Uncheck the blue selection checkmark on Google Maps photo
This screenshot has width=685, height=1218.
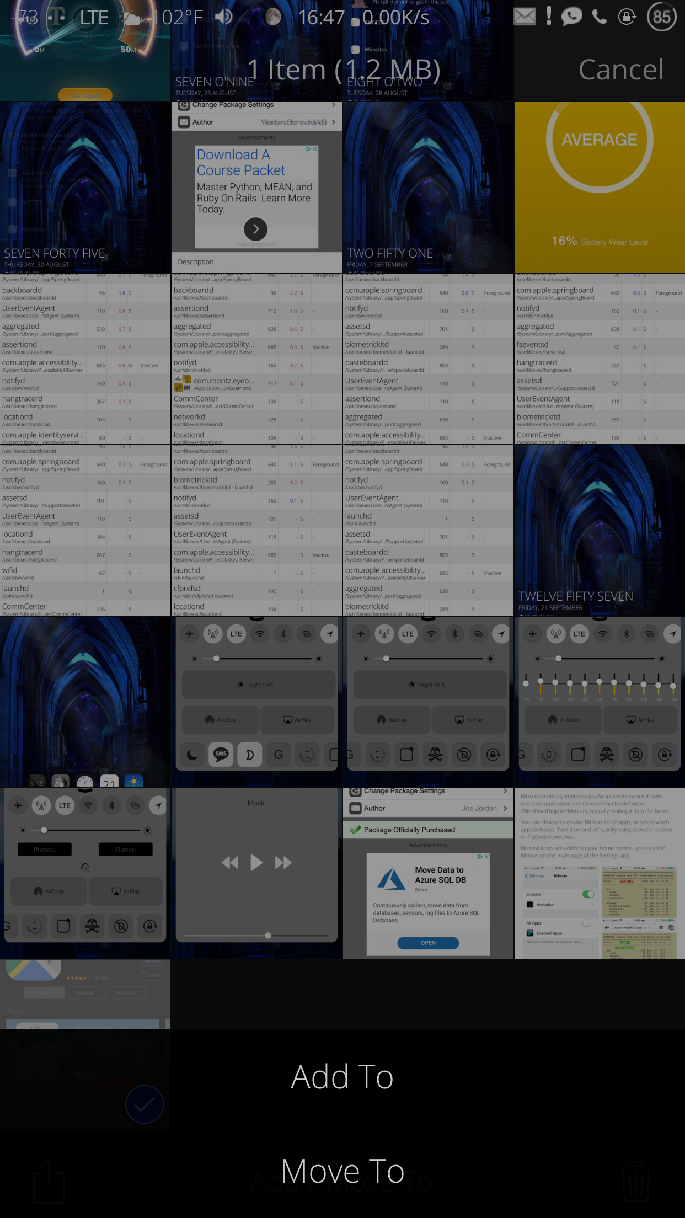(145, 1104)
